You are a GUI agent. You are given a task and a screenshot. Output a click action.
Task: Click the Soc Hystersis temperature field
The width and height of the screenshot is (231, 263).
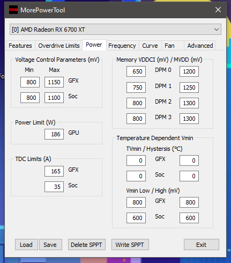tap(189, 176)
